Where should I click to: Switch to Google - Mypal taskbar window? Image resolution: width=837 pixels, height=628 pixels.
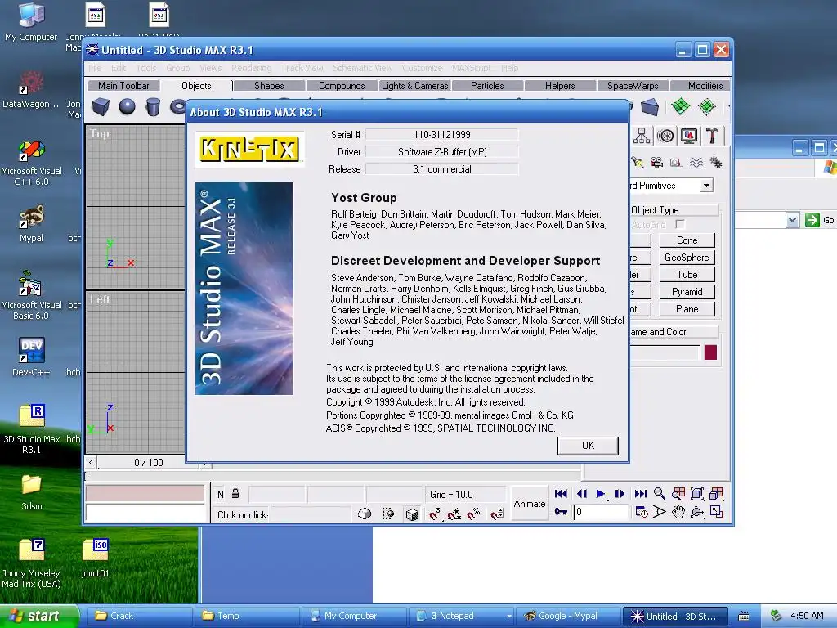pos(567,616)
